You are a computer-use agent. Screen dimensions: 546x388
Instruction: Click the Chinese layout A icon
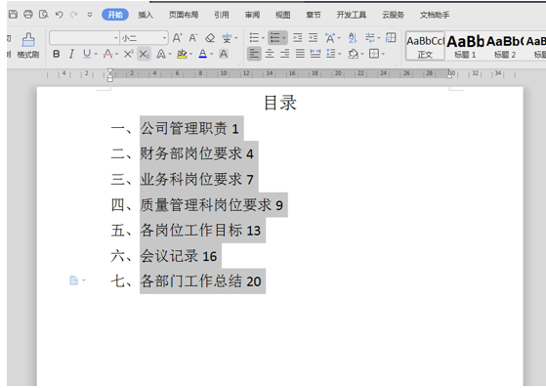coord(330,37)
